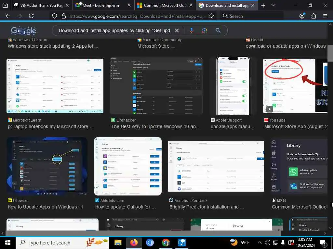Open File Explorer from the taskbar
Viewport: 333px width, 249px height.
click(118, 243)
